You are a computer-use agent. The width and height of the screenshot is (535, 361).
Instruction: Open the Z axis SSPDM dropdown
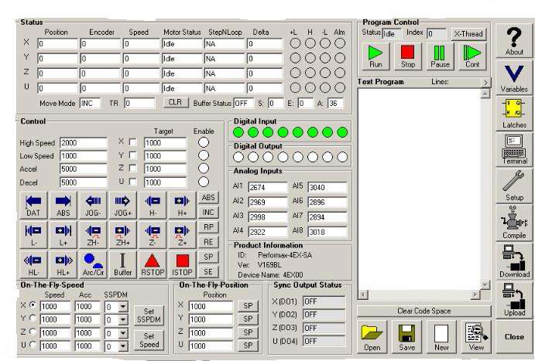point(123,333)
